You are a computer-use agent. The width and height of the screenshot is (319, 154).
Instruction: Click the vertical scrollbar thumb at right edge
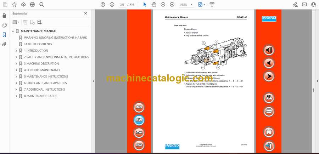point(314,90)
